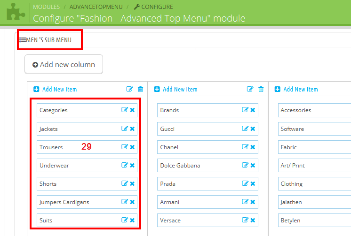
Task: Trash the second column containing Brands
Action: point(261,89)
